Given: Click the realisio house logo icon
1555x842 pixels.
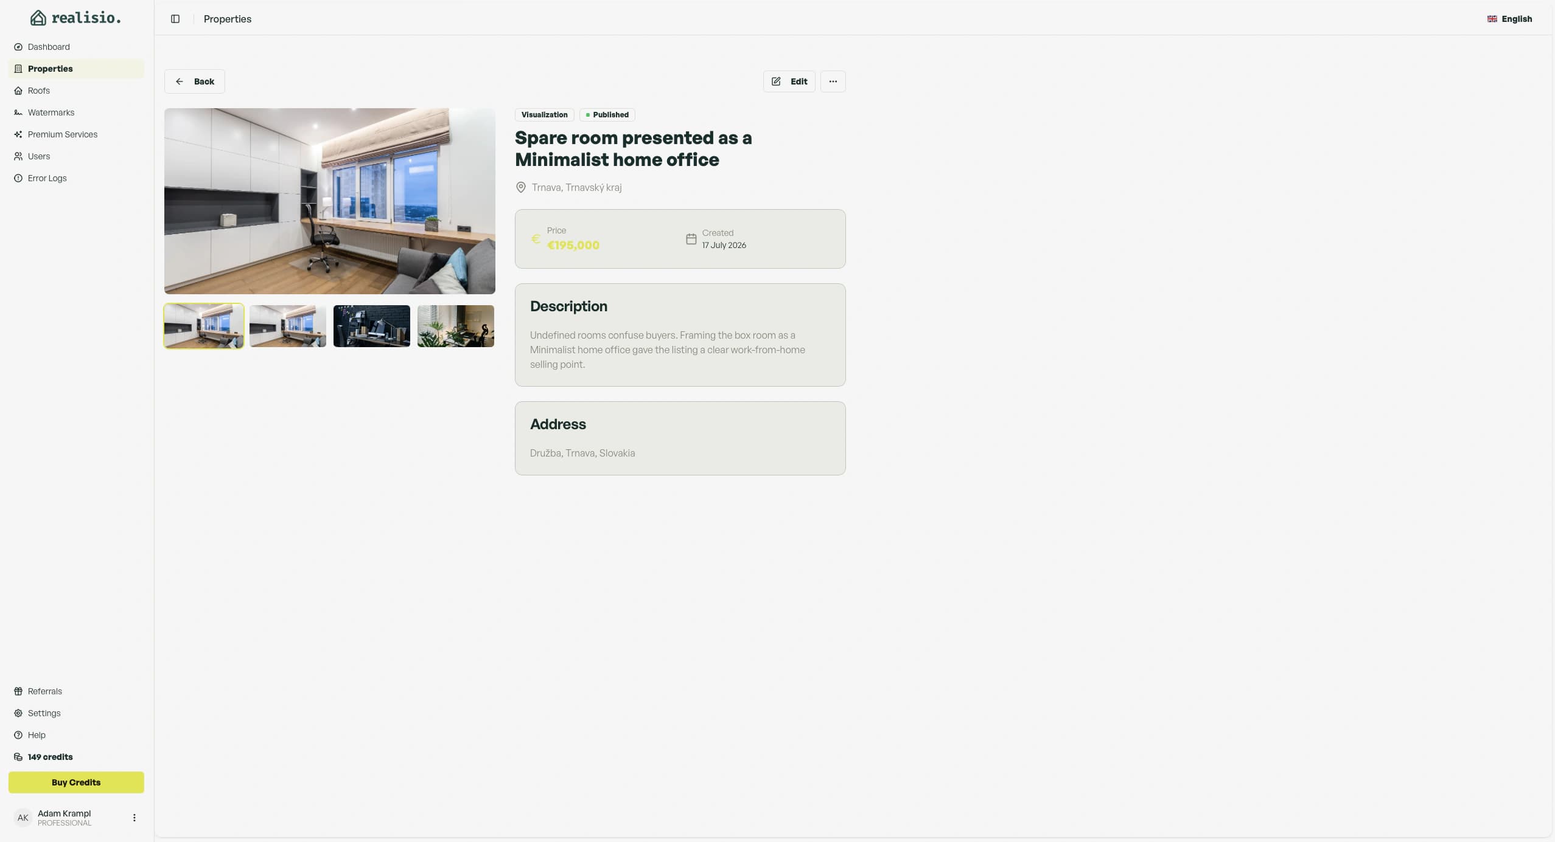Looking at the screenshot, I should point(38,18).
